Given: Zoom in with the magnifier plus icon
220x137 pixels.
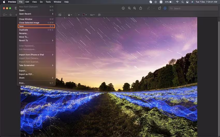Looking at the screenshot, I should click(135, 8).
